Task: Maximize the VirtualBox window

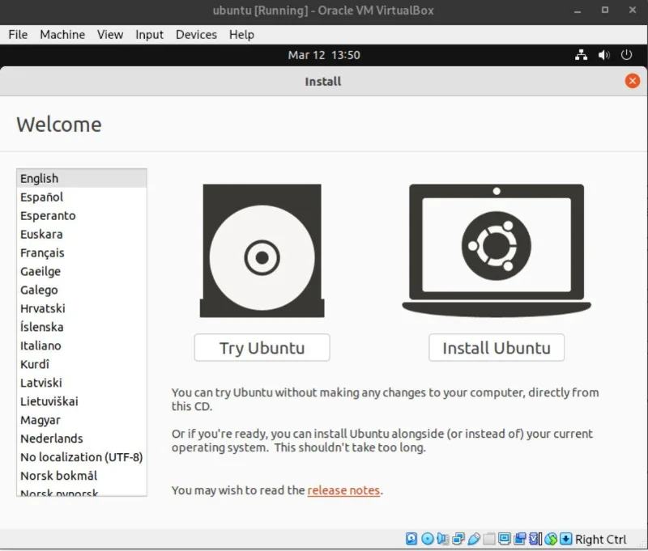Action: (604, 10)
